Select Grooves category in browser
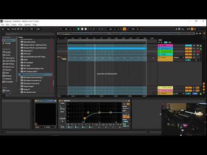 [8, 79]
